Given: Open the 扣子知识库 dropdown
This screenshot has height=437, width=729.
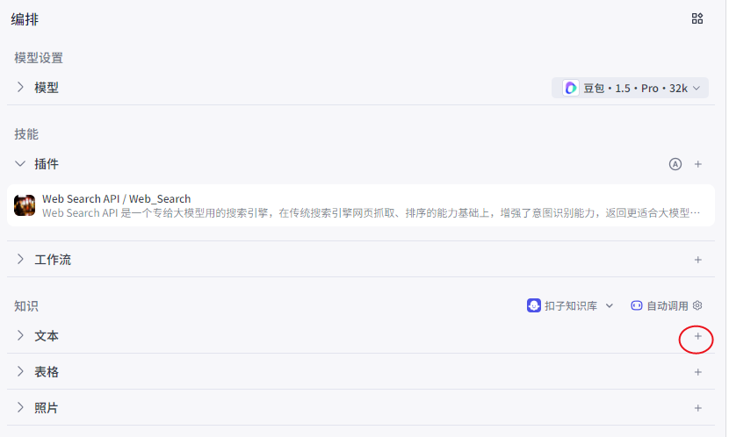Looking at the screenshot, I should pyautogui.click(x=570, y=305).
